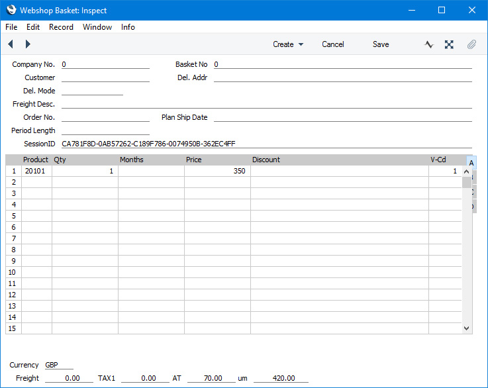Click the matrix scrollbar thumb
Image resolution: width=488 pixels, height=388 pixels.
(x=467, y=182)
